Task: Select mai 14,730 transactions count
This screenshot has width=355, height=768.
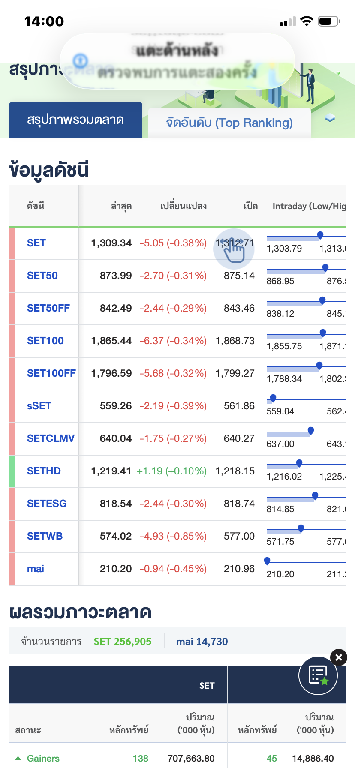Action: click(202, 642)
